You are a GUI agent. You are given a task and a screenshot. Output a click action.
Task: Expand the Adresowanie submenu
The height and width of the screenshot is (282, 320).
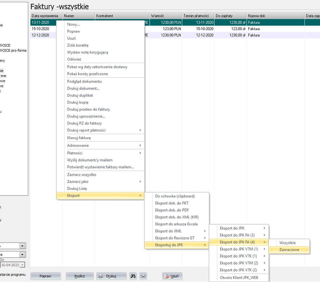pyautogui.click(x=100, y=145)
